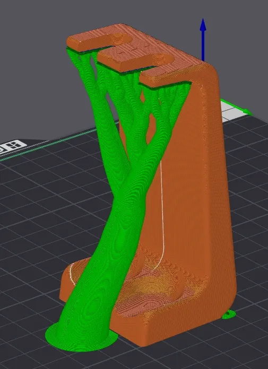Click the white seam curve on base
The width and height of the screenshot is (268, 369).
pyautogui.click(x=72, y=273)
